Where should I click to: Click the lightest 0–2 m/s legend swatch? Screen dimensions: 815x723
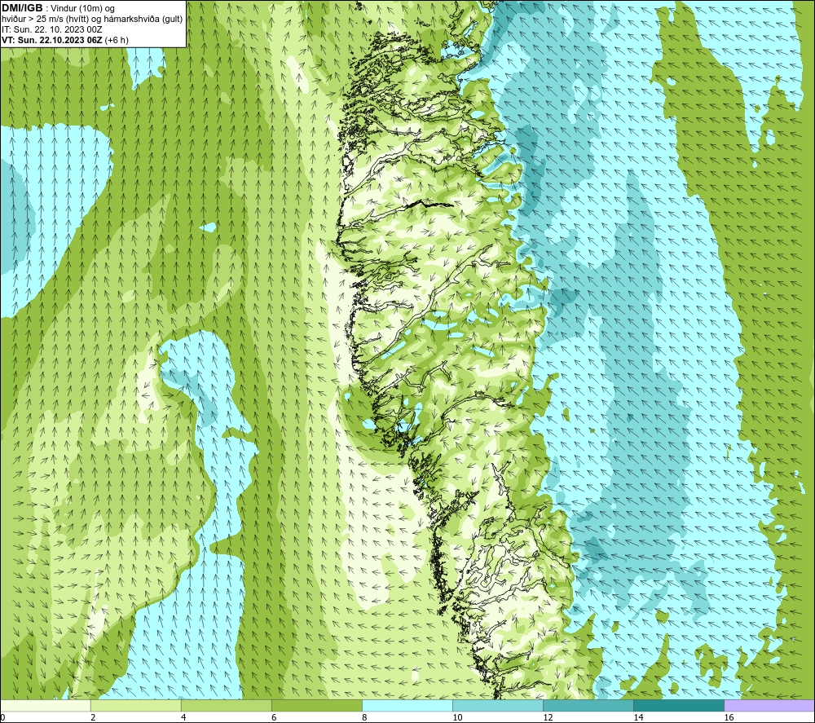(45, 705)
